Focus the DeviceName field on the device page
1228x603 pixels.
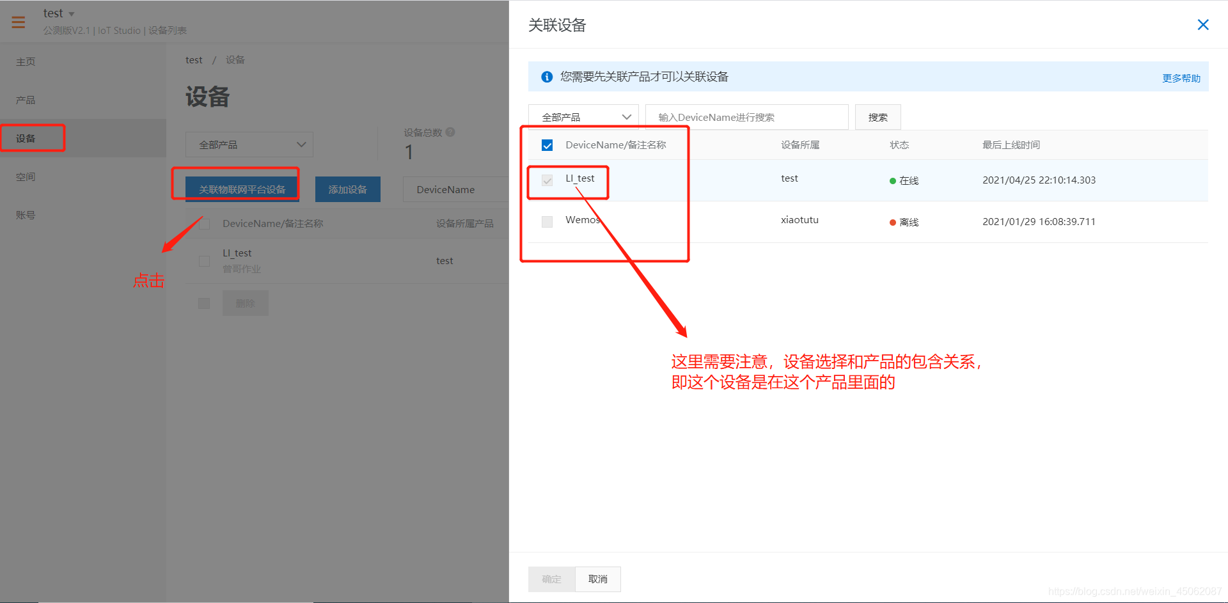[455, 189]
